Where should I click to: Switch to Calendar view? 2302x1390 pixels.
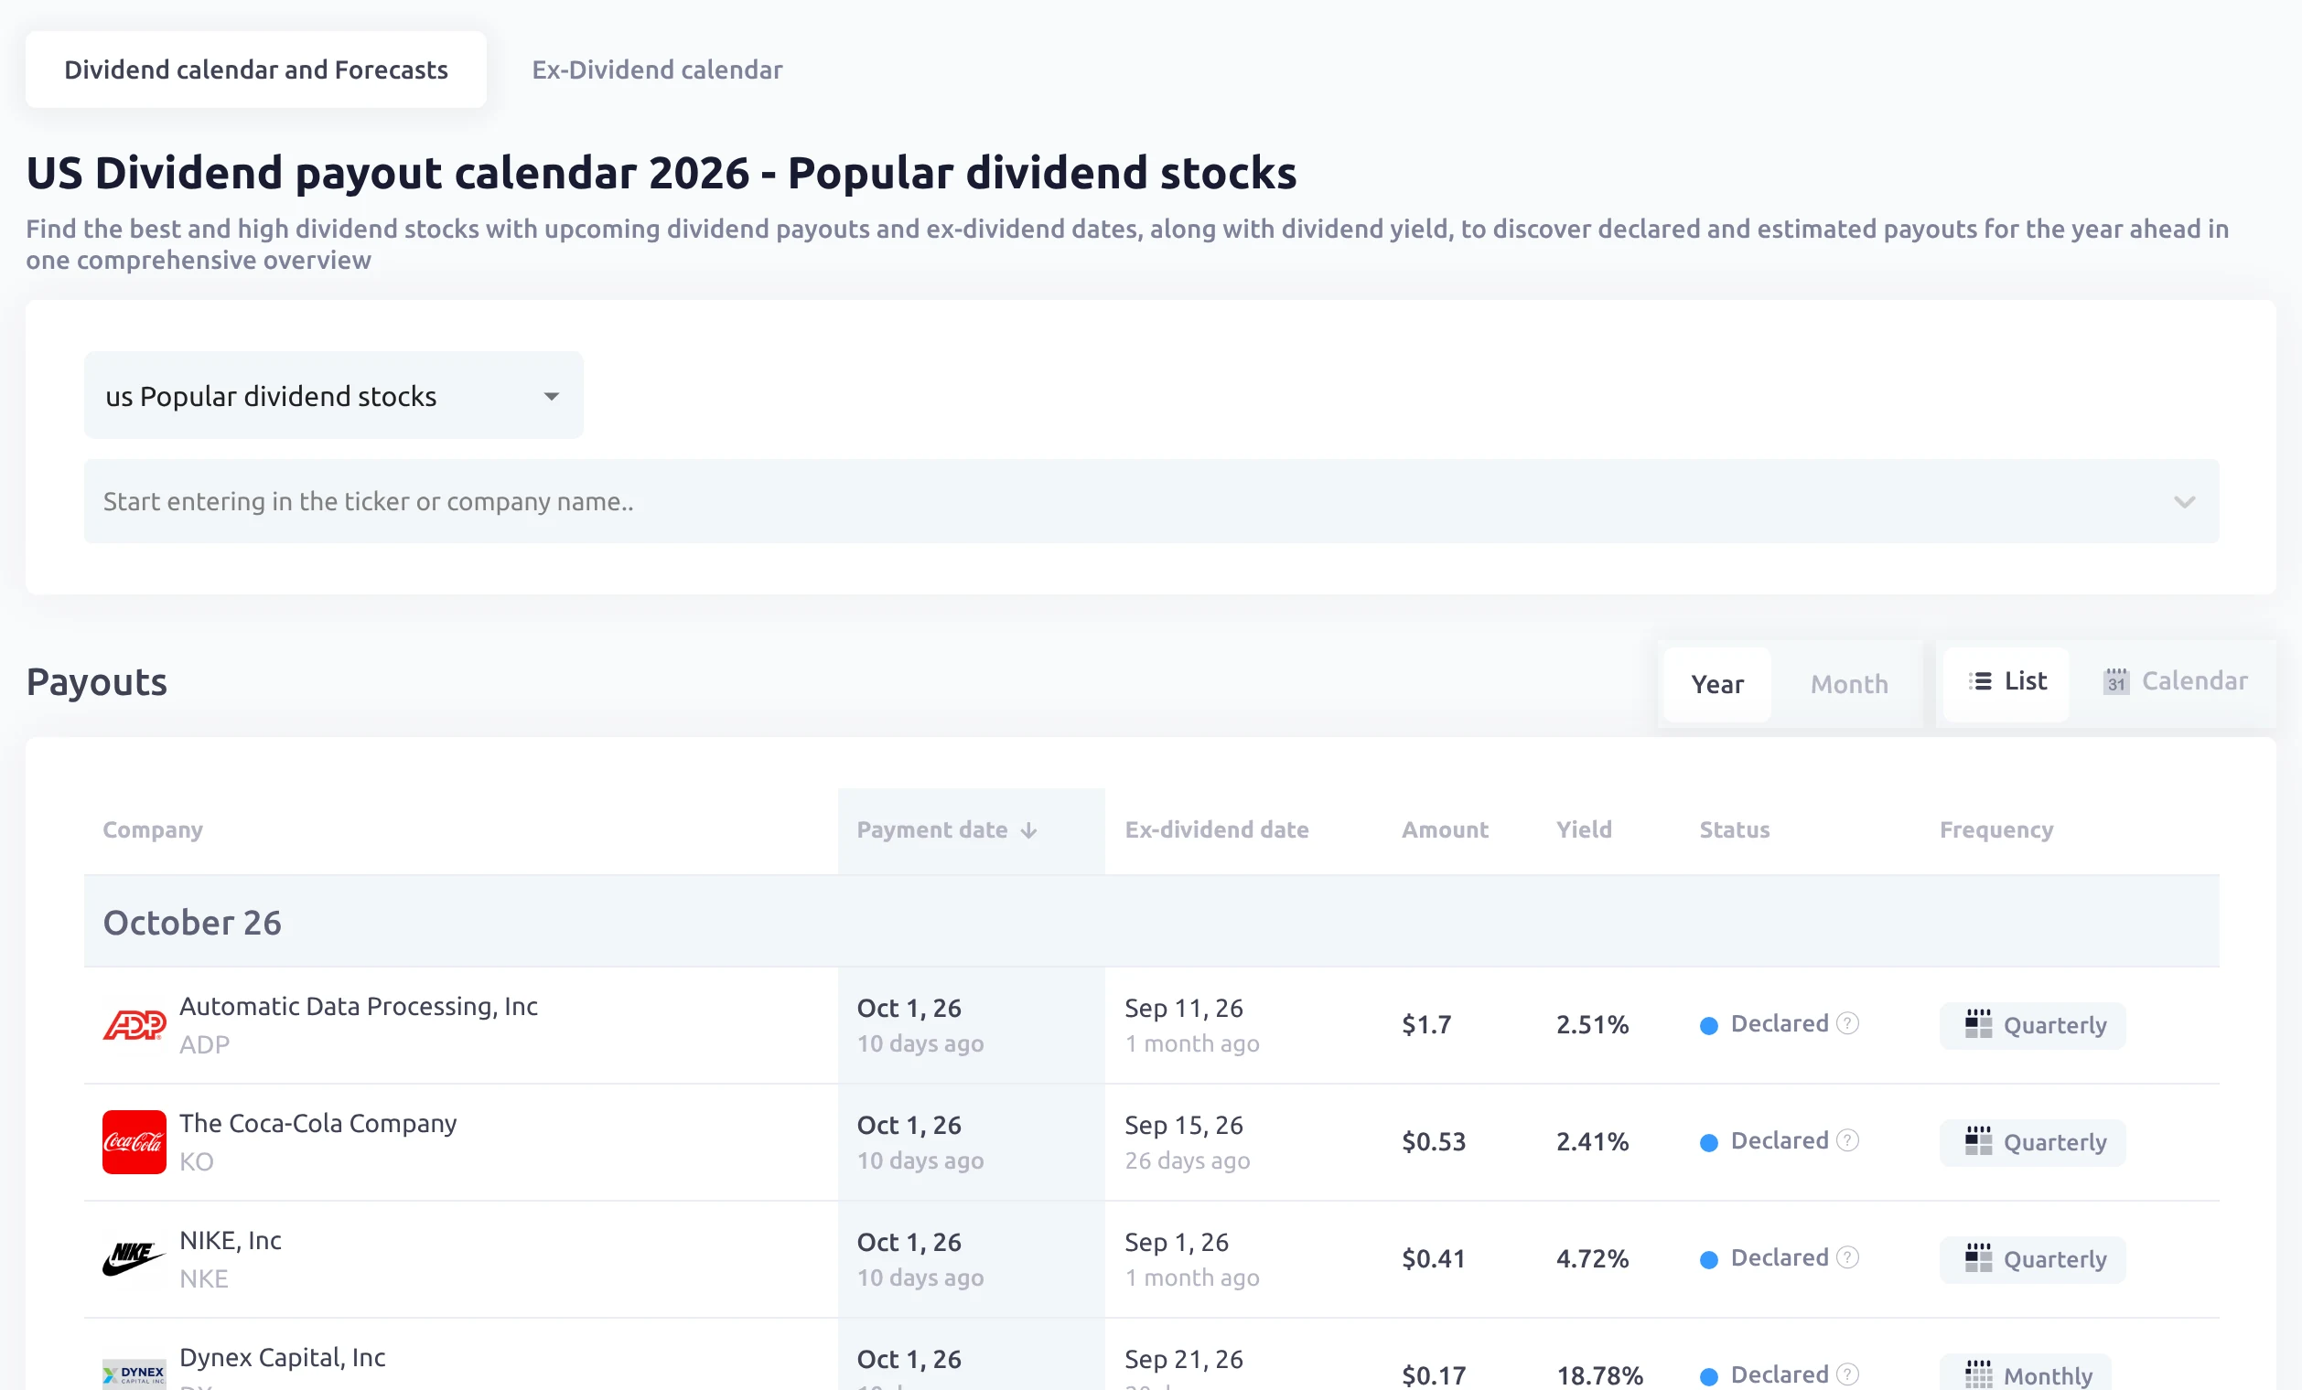point(2175,681)
